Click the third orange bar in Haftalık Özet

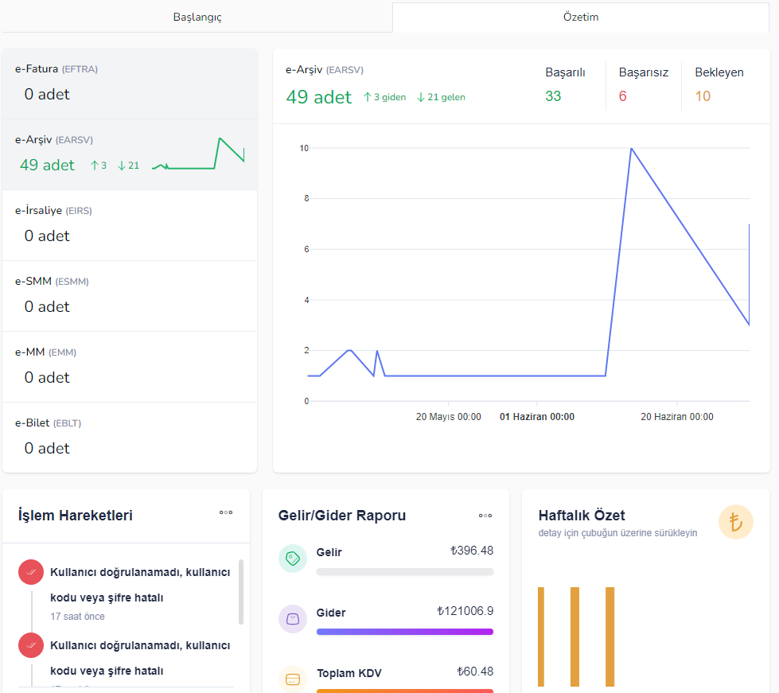610,637
